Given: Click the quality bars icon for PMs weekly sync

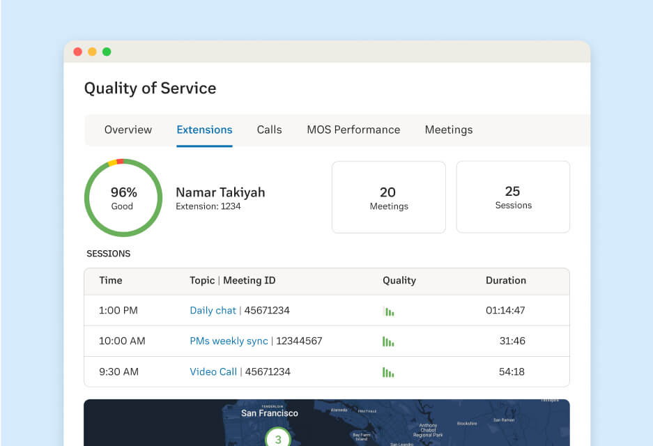Looking at the screenshot, I should 388,341.
